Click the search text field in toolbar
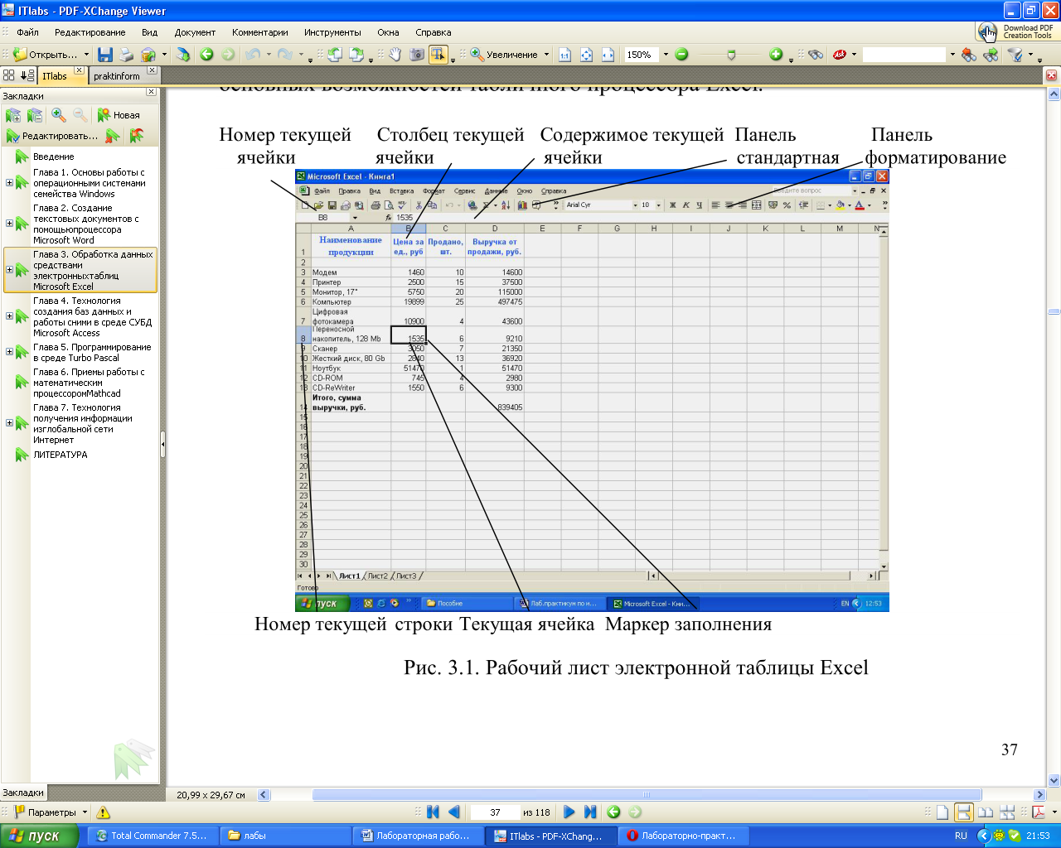Image resolution: width=1061 pixels, height=848 pixels. tap(904, 55)
